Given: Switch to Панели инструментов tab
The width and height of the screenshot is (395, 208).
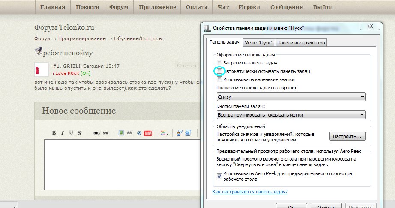Looking at the screenshot, I should click(x=301, y=43).
